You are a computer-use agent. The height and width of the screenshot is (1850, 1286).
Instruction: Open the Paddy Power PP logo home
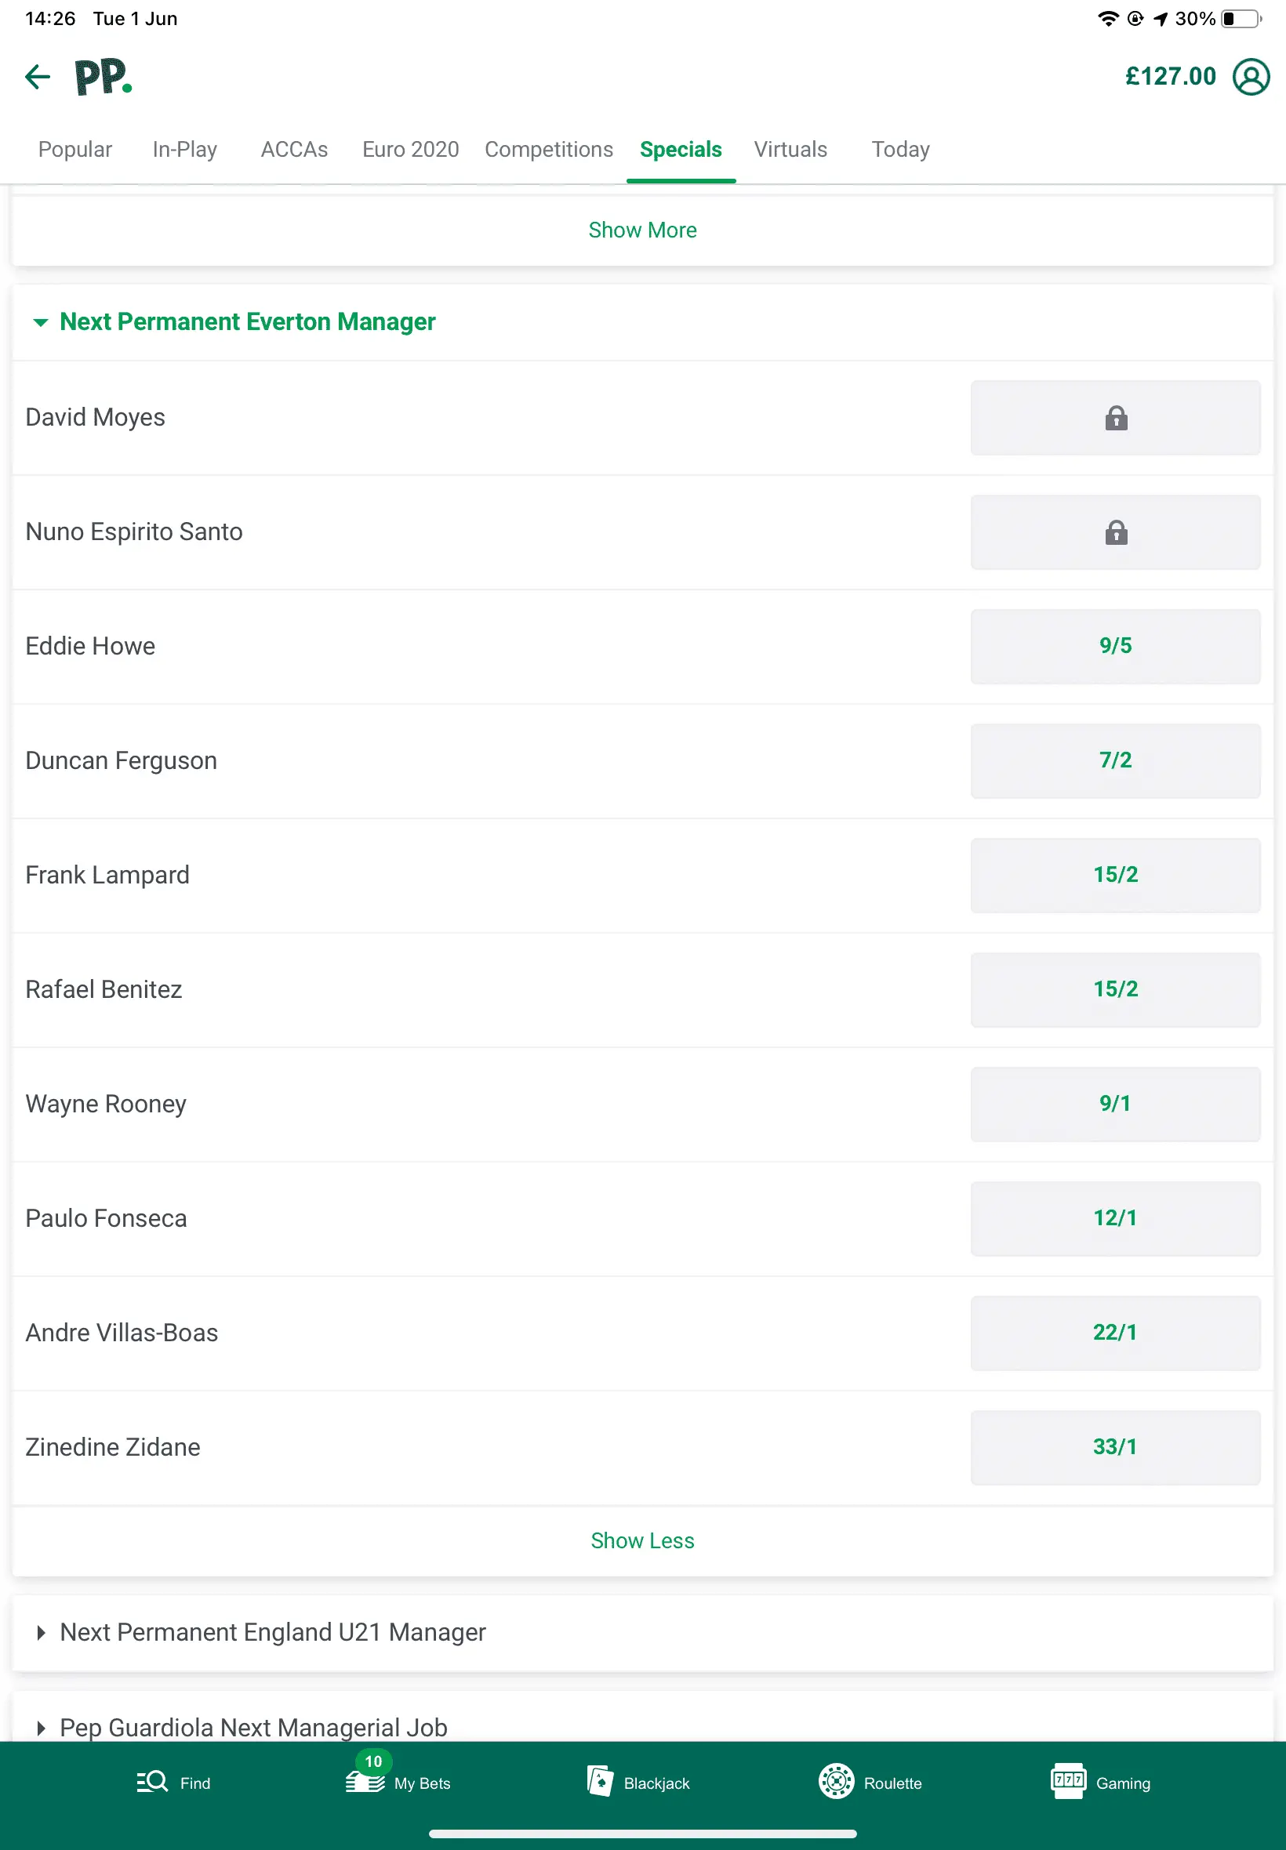(x=104, y=78)
